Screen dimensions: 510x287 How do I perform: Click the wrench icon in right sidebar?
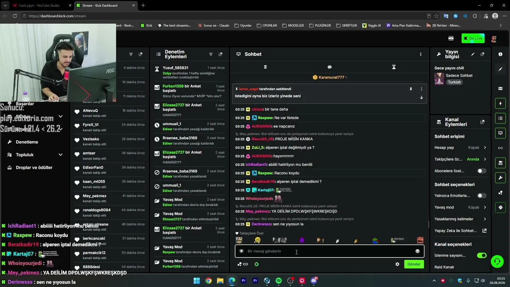pyautogui.click(x=501, y=177)
